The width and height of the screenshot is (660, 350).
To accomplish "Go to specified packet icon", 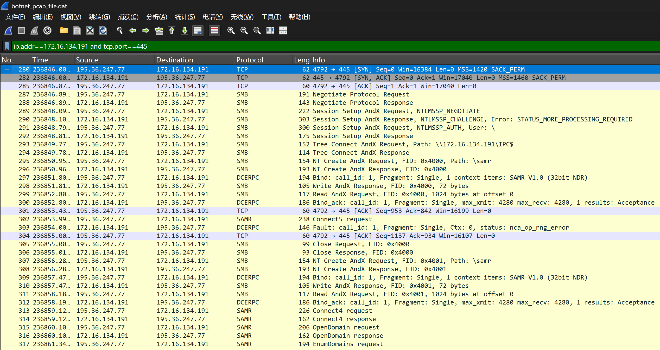I will [x=159, y=31].
